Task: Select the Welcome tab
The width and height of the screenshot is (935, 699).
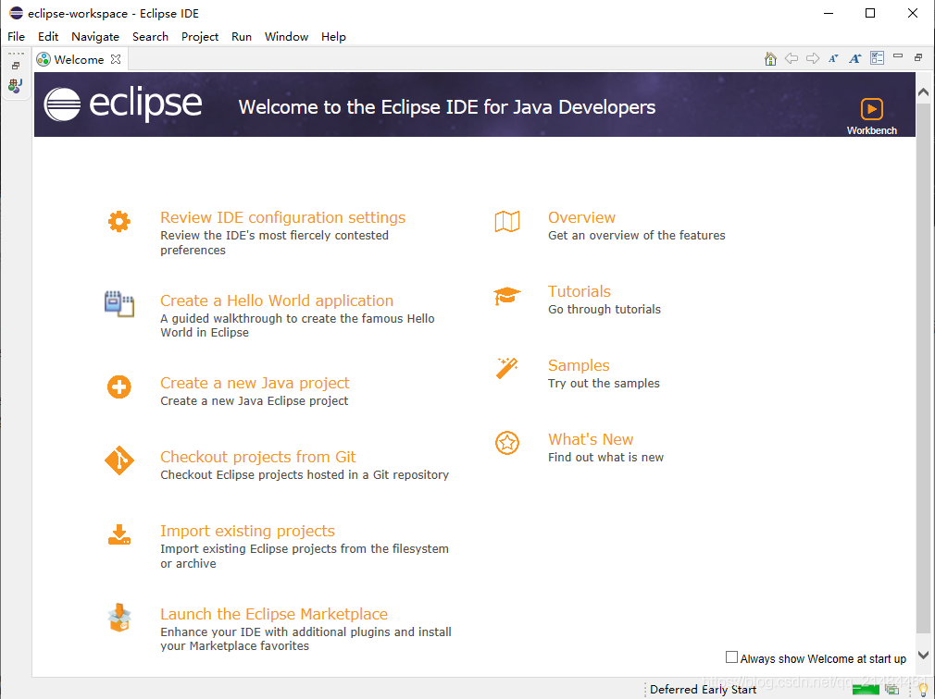Action: 79,59
